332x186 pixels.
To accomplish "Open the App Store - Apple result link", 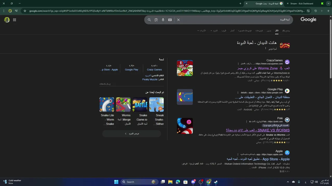I will [x=258, y=159].
